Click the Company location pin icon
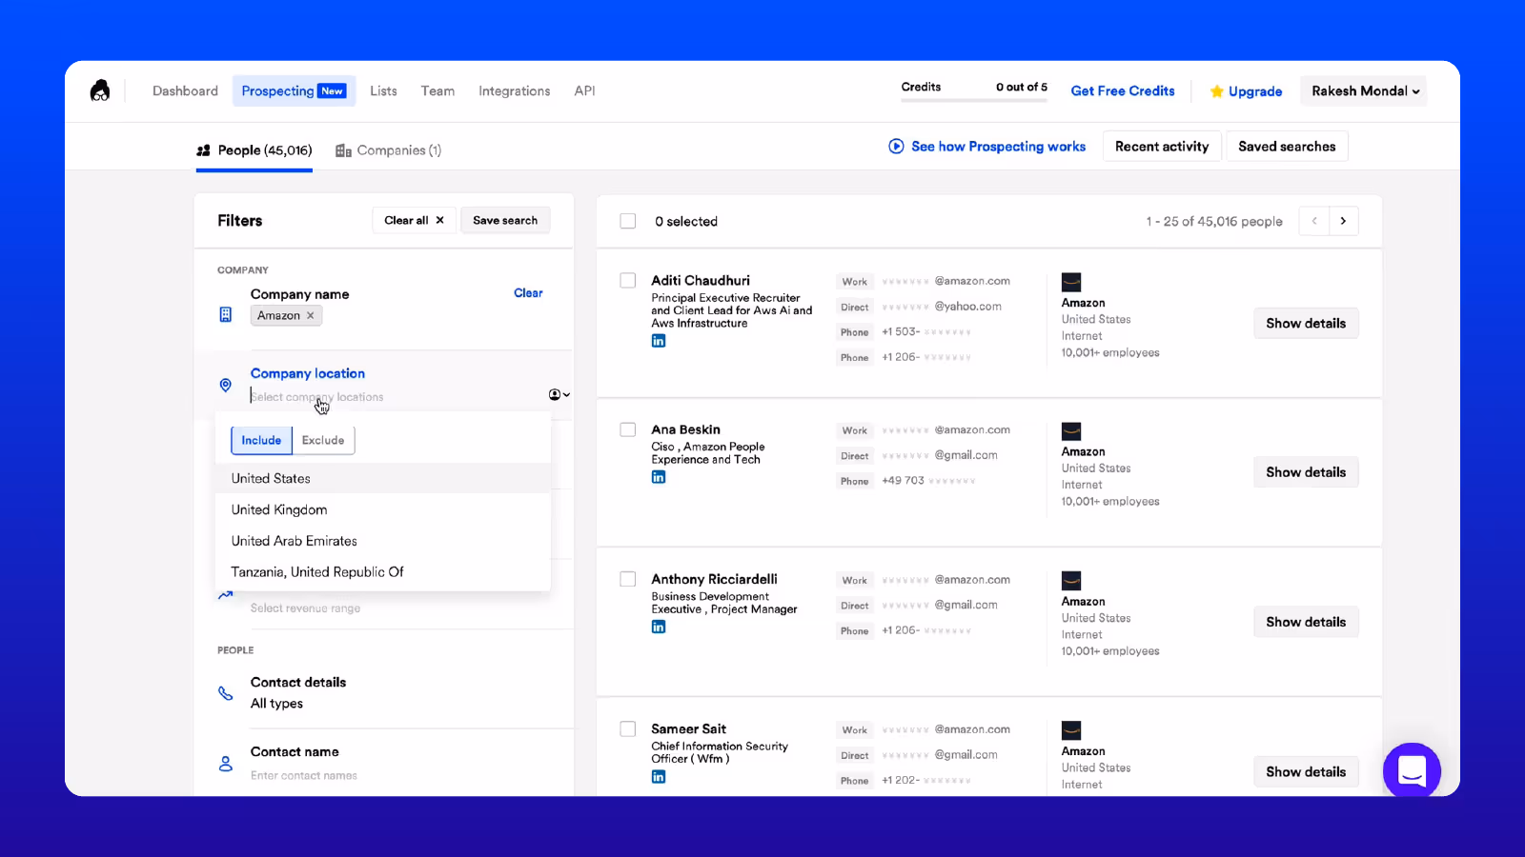Viewport: 1525px width, 857px height. tap(226, 385)
